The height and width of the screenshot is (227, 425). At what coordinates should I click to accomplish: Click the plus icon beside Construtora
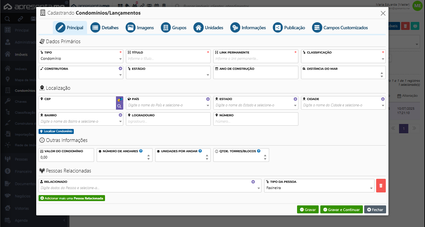pos(120,68)
